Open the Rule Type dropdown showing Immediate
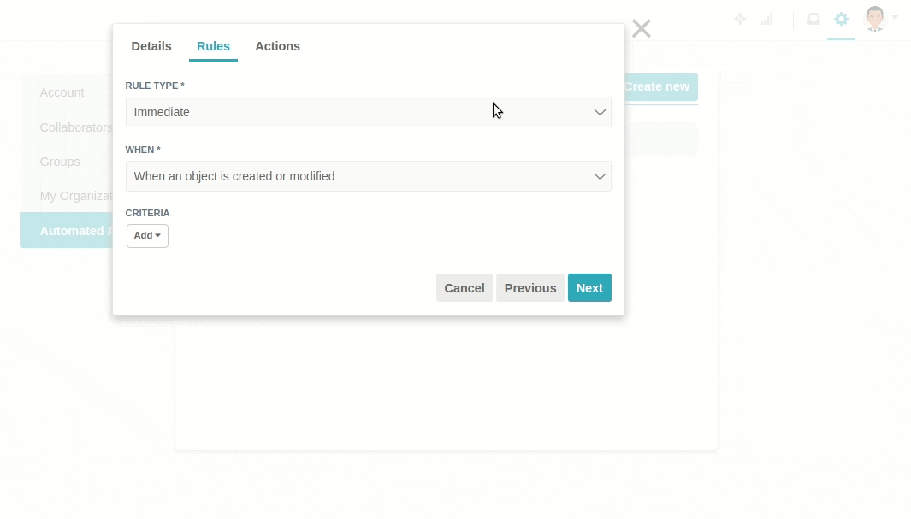 (369, 112)
